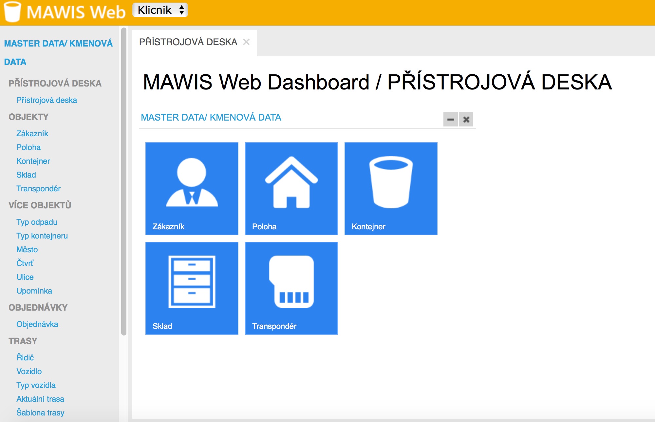Open the Šablona trasy link
Viewport: 655px width, 422px height.
point(40,412)
